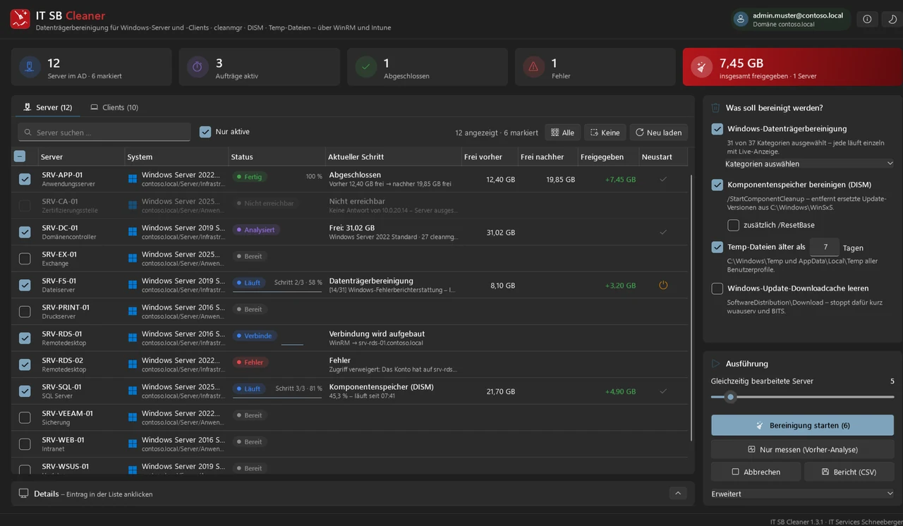
Task: Switch to the Clients (10) tab
Action: (x=114, y=107)
